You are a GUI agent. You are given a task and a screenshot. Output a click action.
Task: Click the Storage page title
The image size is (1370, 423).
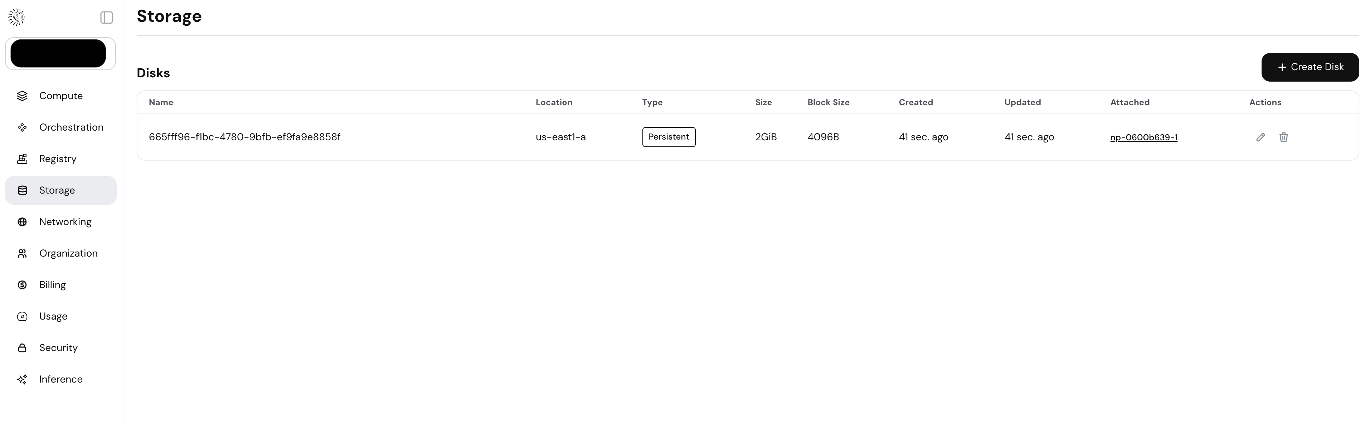click(x=169, y=16)
